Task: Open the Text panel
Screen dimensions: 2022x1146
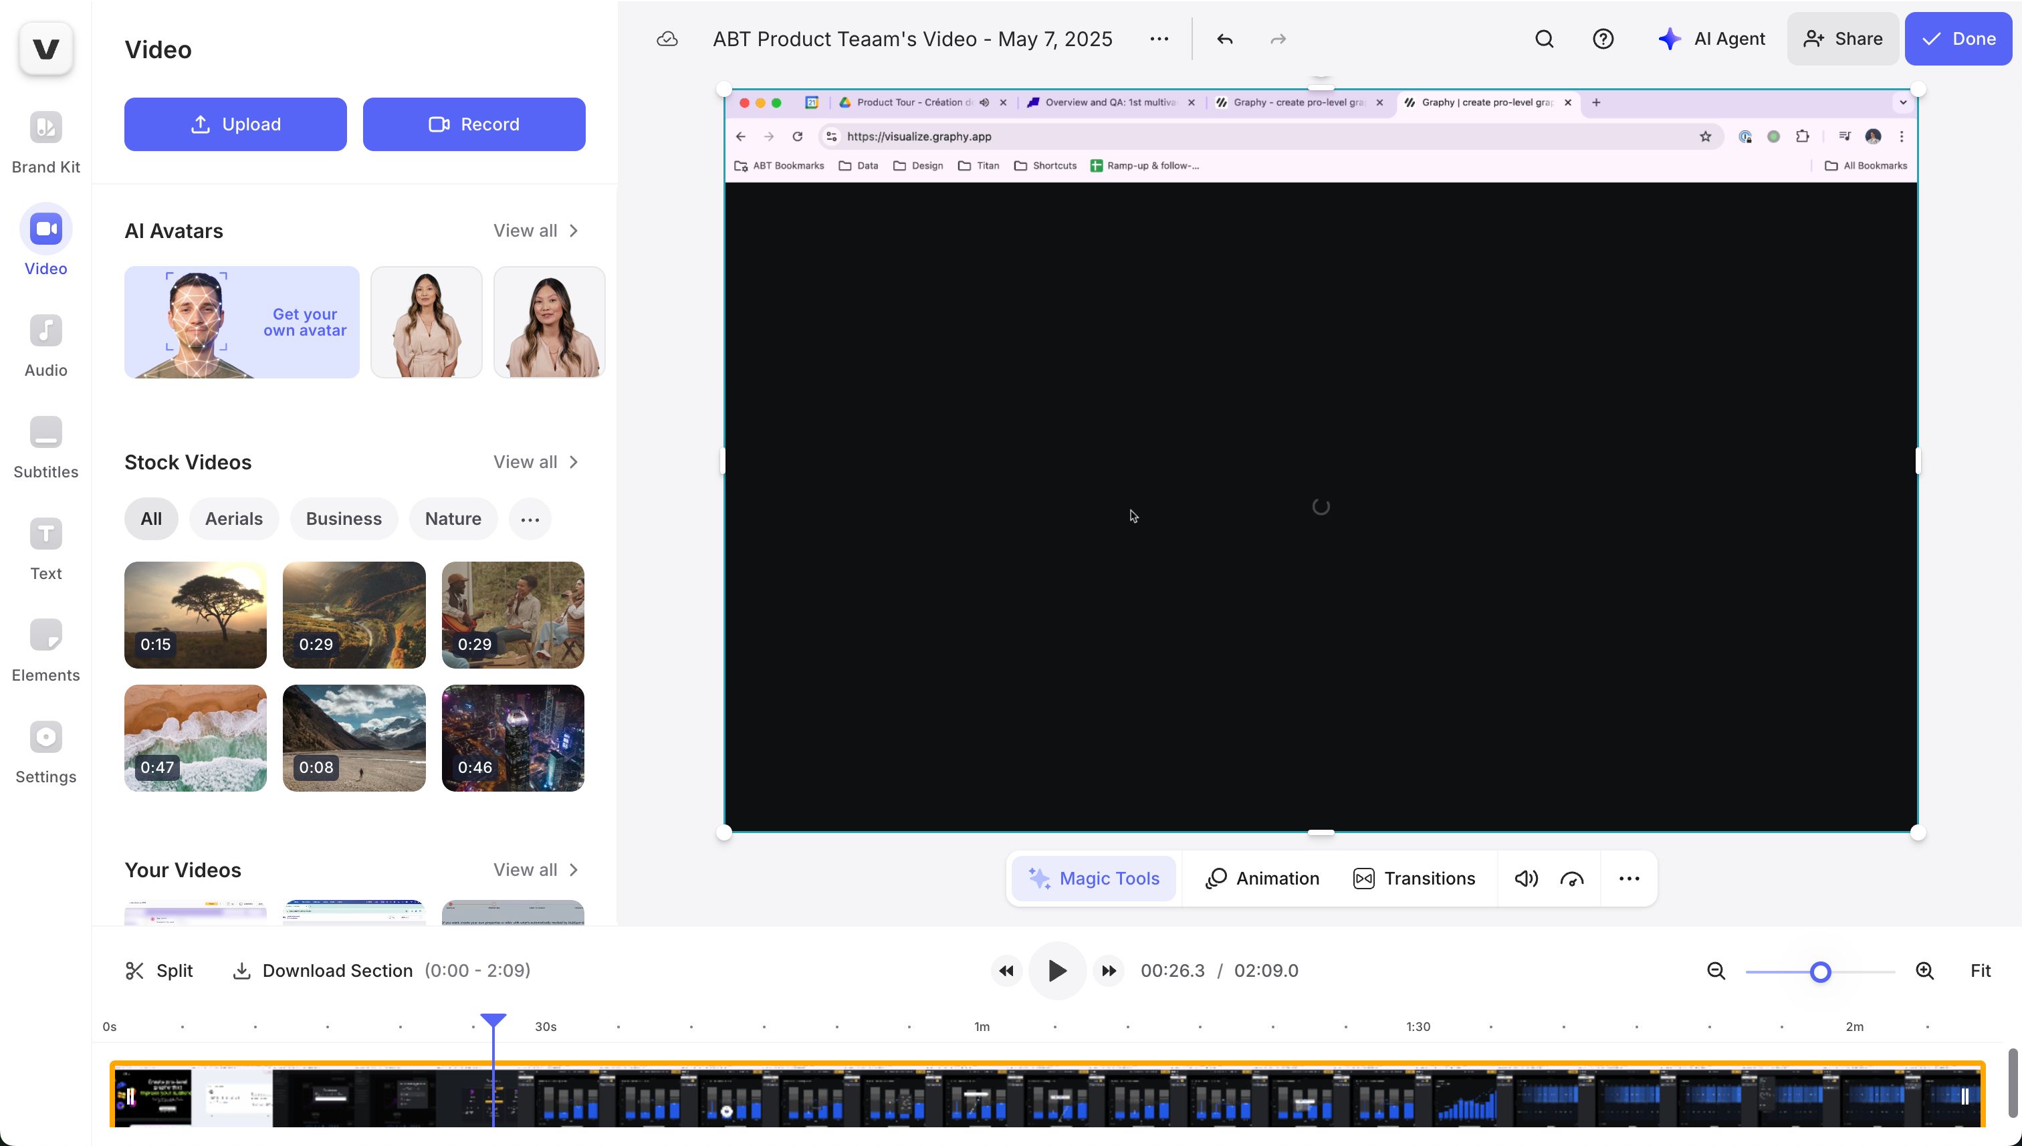Action: (45, 550)
